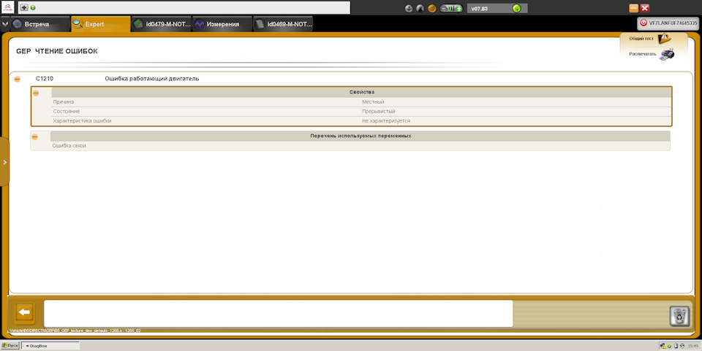This screenshot has height=351, width=702.
Task: Collapse Перечень используемых переменных section
Action: click(35, 136)
